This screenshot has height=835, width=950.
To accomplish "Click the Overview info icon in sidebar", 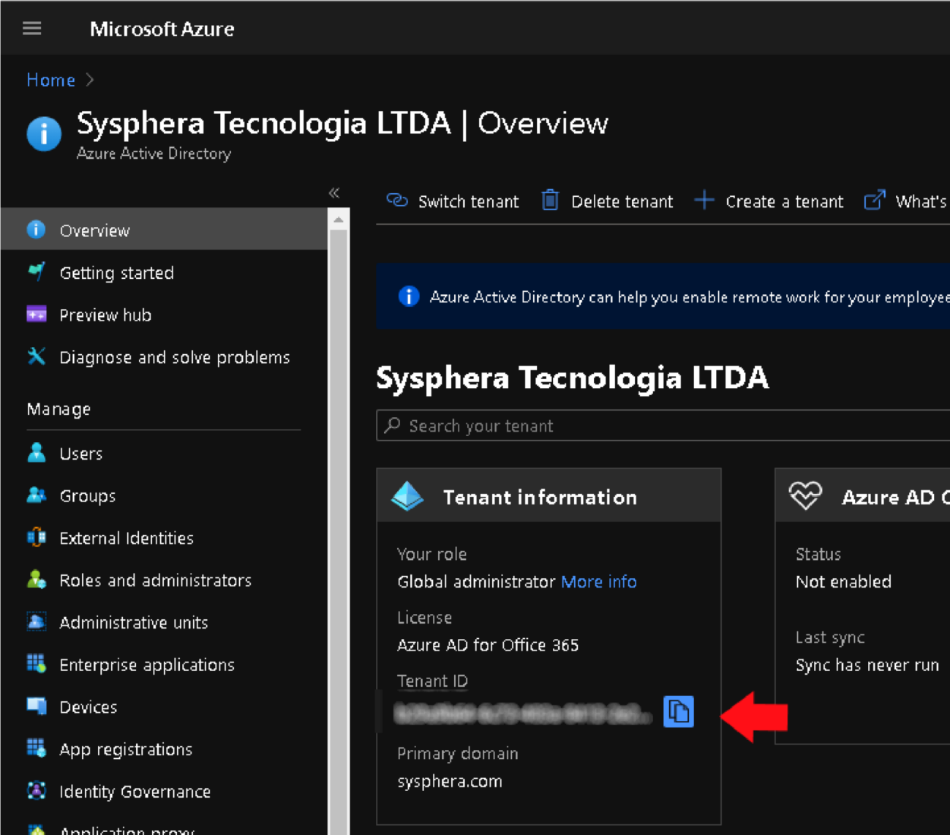I will click(36, 230).
